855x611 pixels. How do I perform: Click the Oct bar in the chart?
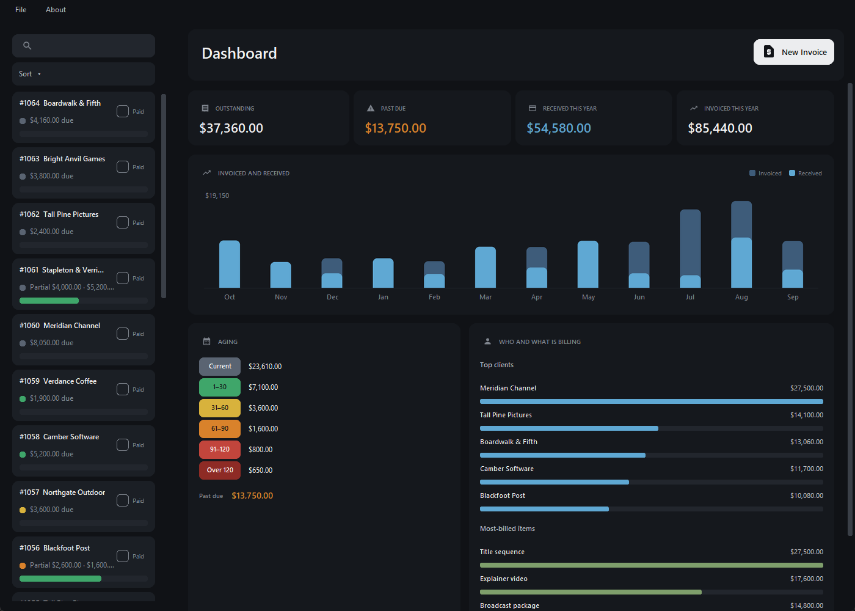(230, 264)
